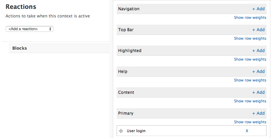Add a block to Top Bar region
This screenshot has height=138, width=271.
(x=258, y=30)
